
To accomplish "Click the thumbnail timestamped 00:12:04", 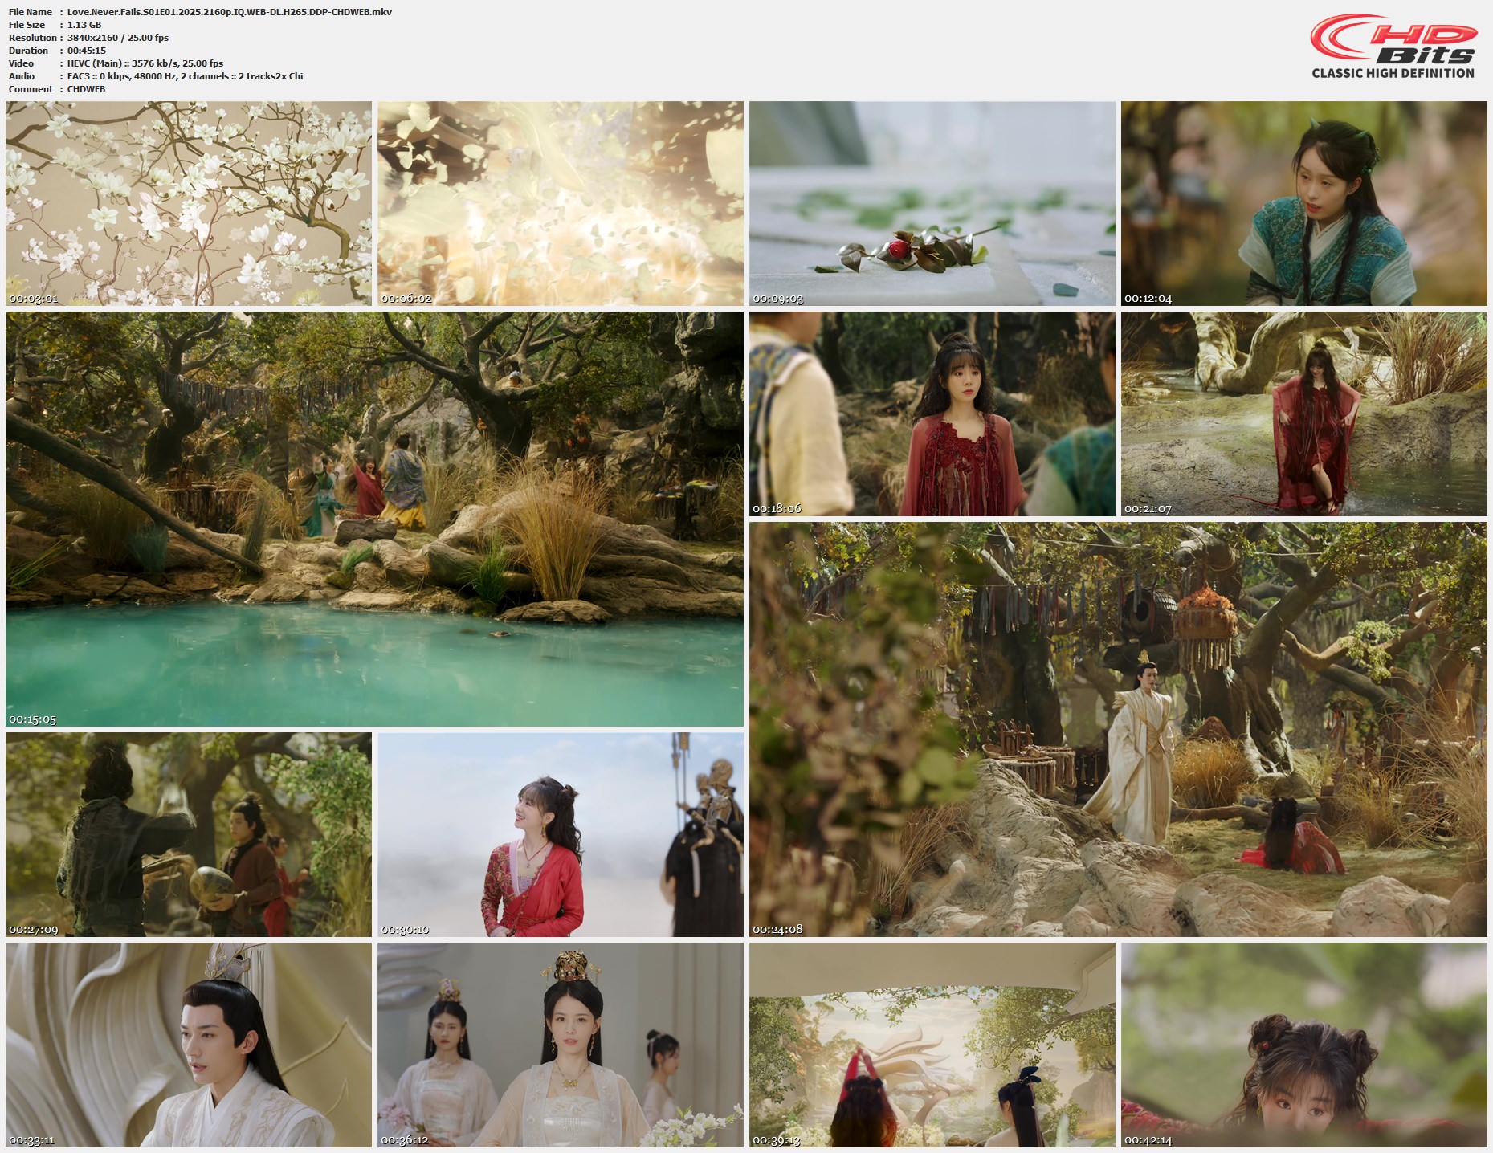I will (1304, 203).
